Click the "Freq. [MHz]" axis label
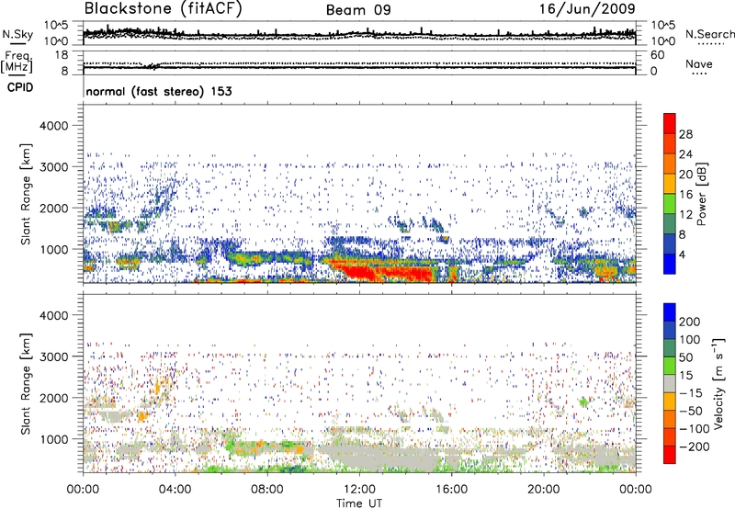The width and height of the screenshot is (735, 509). (17, 62)
